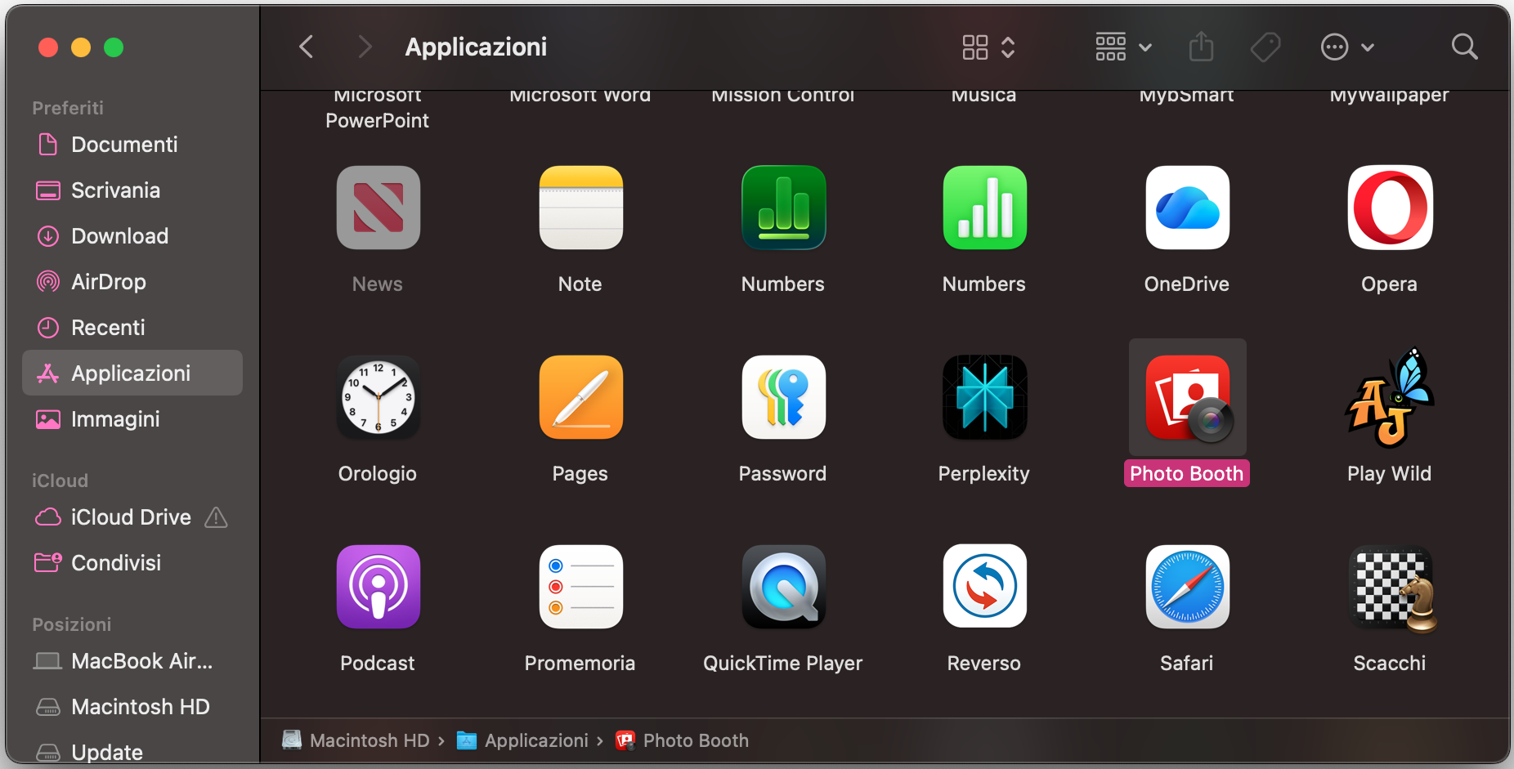Go back with the left chevron

coord(307,47)
